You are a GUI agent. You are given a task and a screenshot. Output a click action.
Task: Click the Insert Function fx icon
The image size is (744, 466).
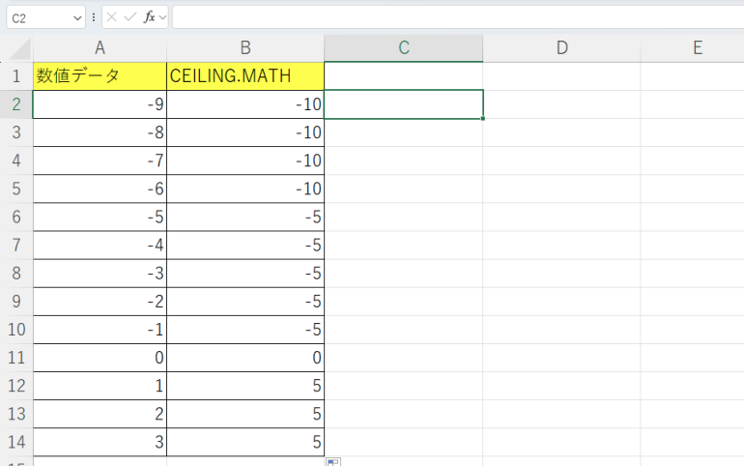(149, 17)
